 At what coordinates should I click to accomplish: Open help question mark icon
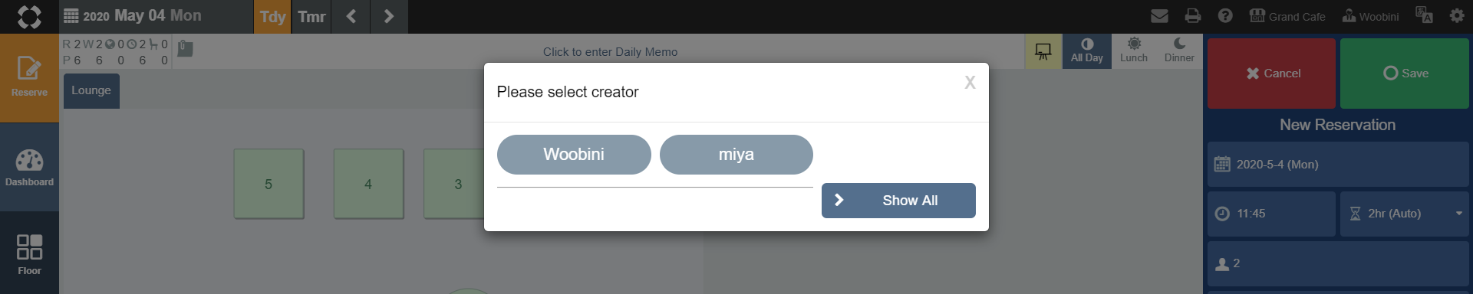1225,16
